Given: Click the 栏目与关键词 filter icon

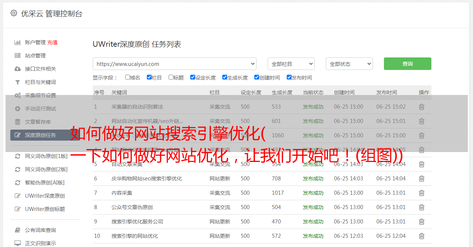Looking at the screenshot, I should click(x=17, y=82).
